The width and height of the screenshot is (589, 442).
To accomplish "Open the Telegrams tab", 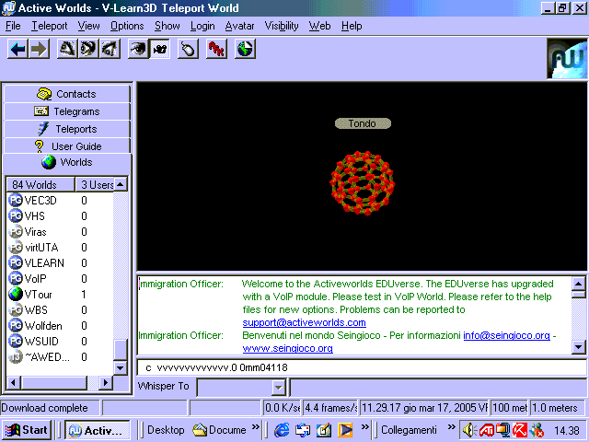I will 67,111.
